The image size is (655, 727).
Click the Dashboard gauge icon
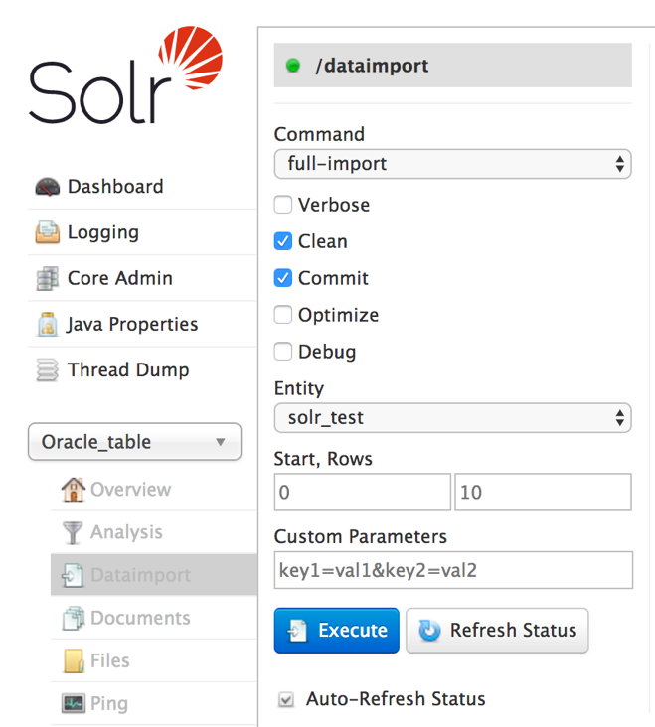[x=47, y=187]
